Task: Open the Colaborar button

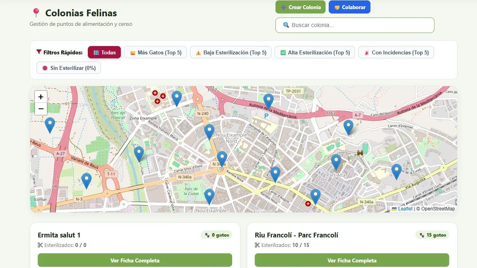Action: [x=349, y=7]
